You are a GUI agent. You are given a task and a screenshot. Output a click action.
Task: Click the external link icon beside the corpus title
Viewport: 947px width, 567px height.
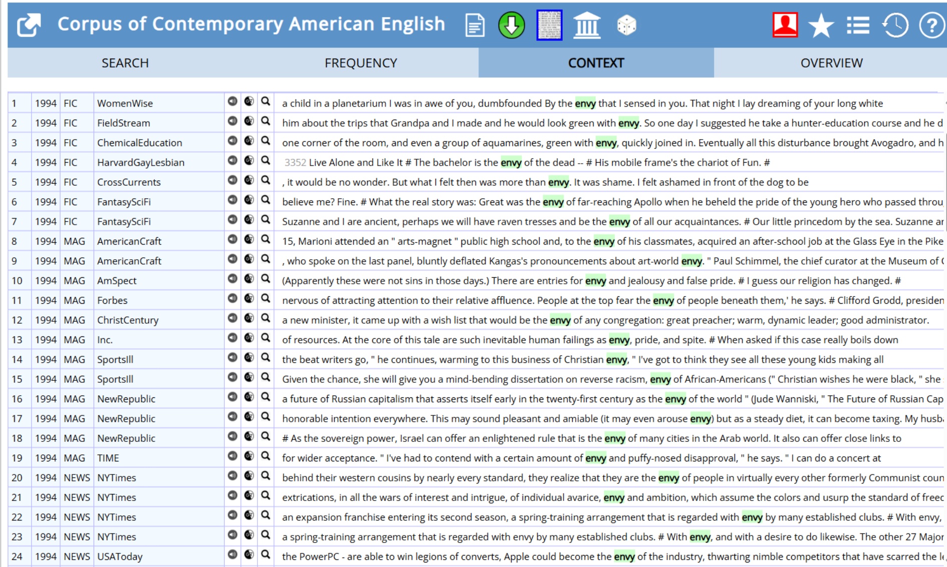click(29, 25)
